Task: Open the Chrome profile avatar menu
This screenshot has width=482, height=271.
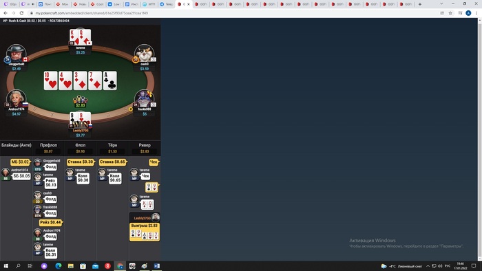Action: [x=468, y=13]
